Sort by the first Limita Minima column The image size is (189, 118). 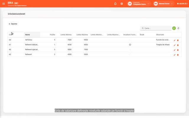[66, 35]
